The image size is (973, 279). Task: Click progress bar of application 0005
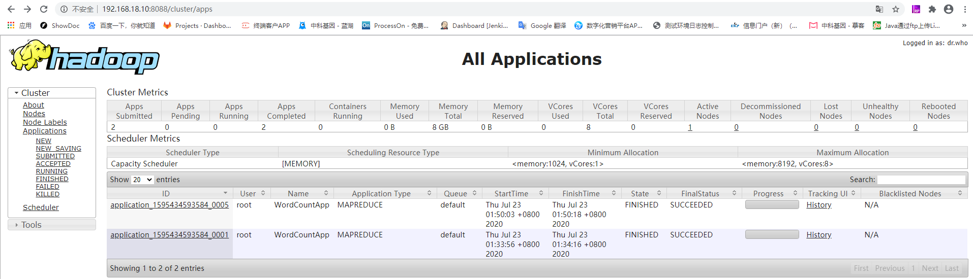point(772,204)
